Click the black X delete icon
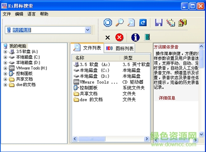This screenshot has height=152, width=206. (108, 37)
